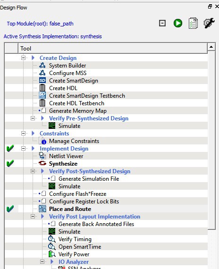The width and height of the screenshot is (219, 269).
Task: Open the gear and wrench settings icon
Action: [209, 23]
